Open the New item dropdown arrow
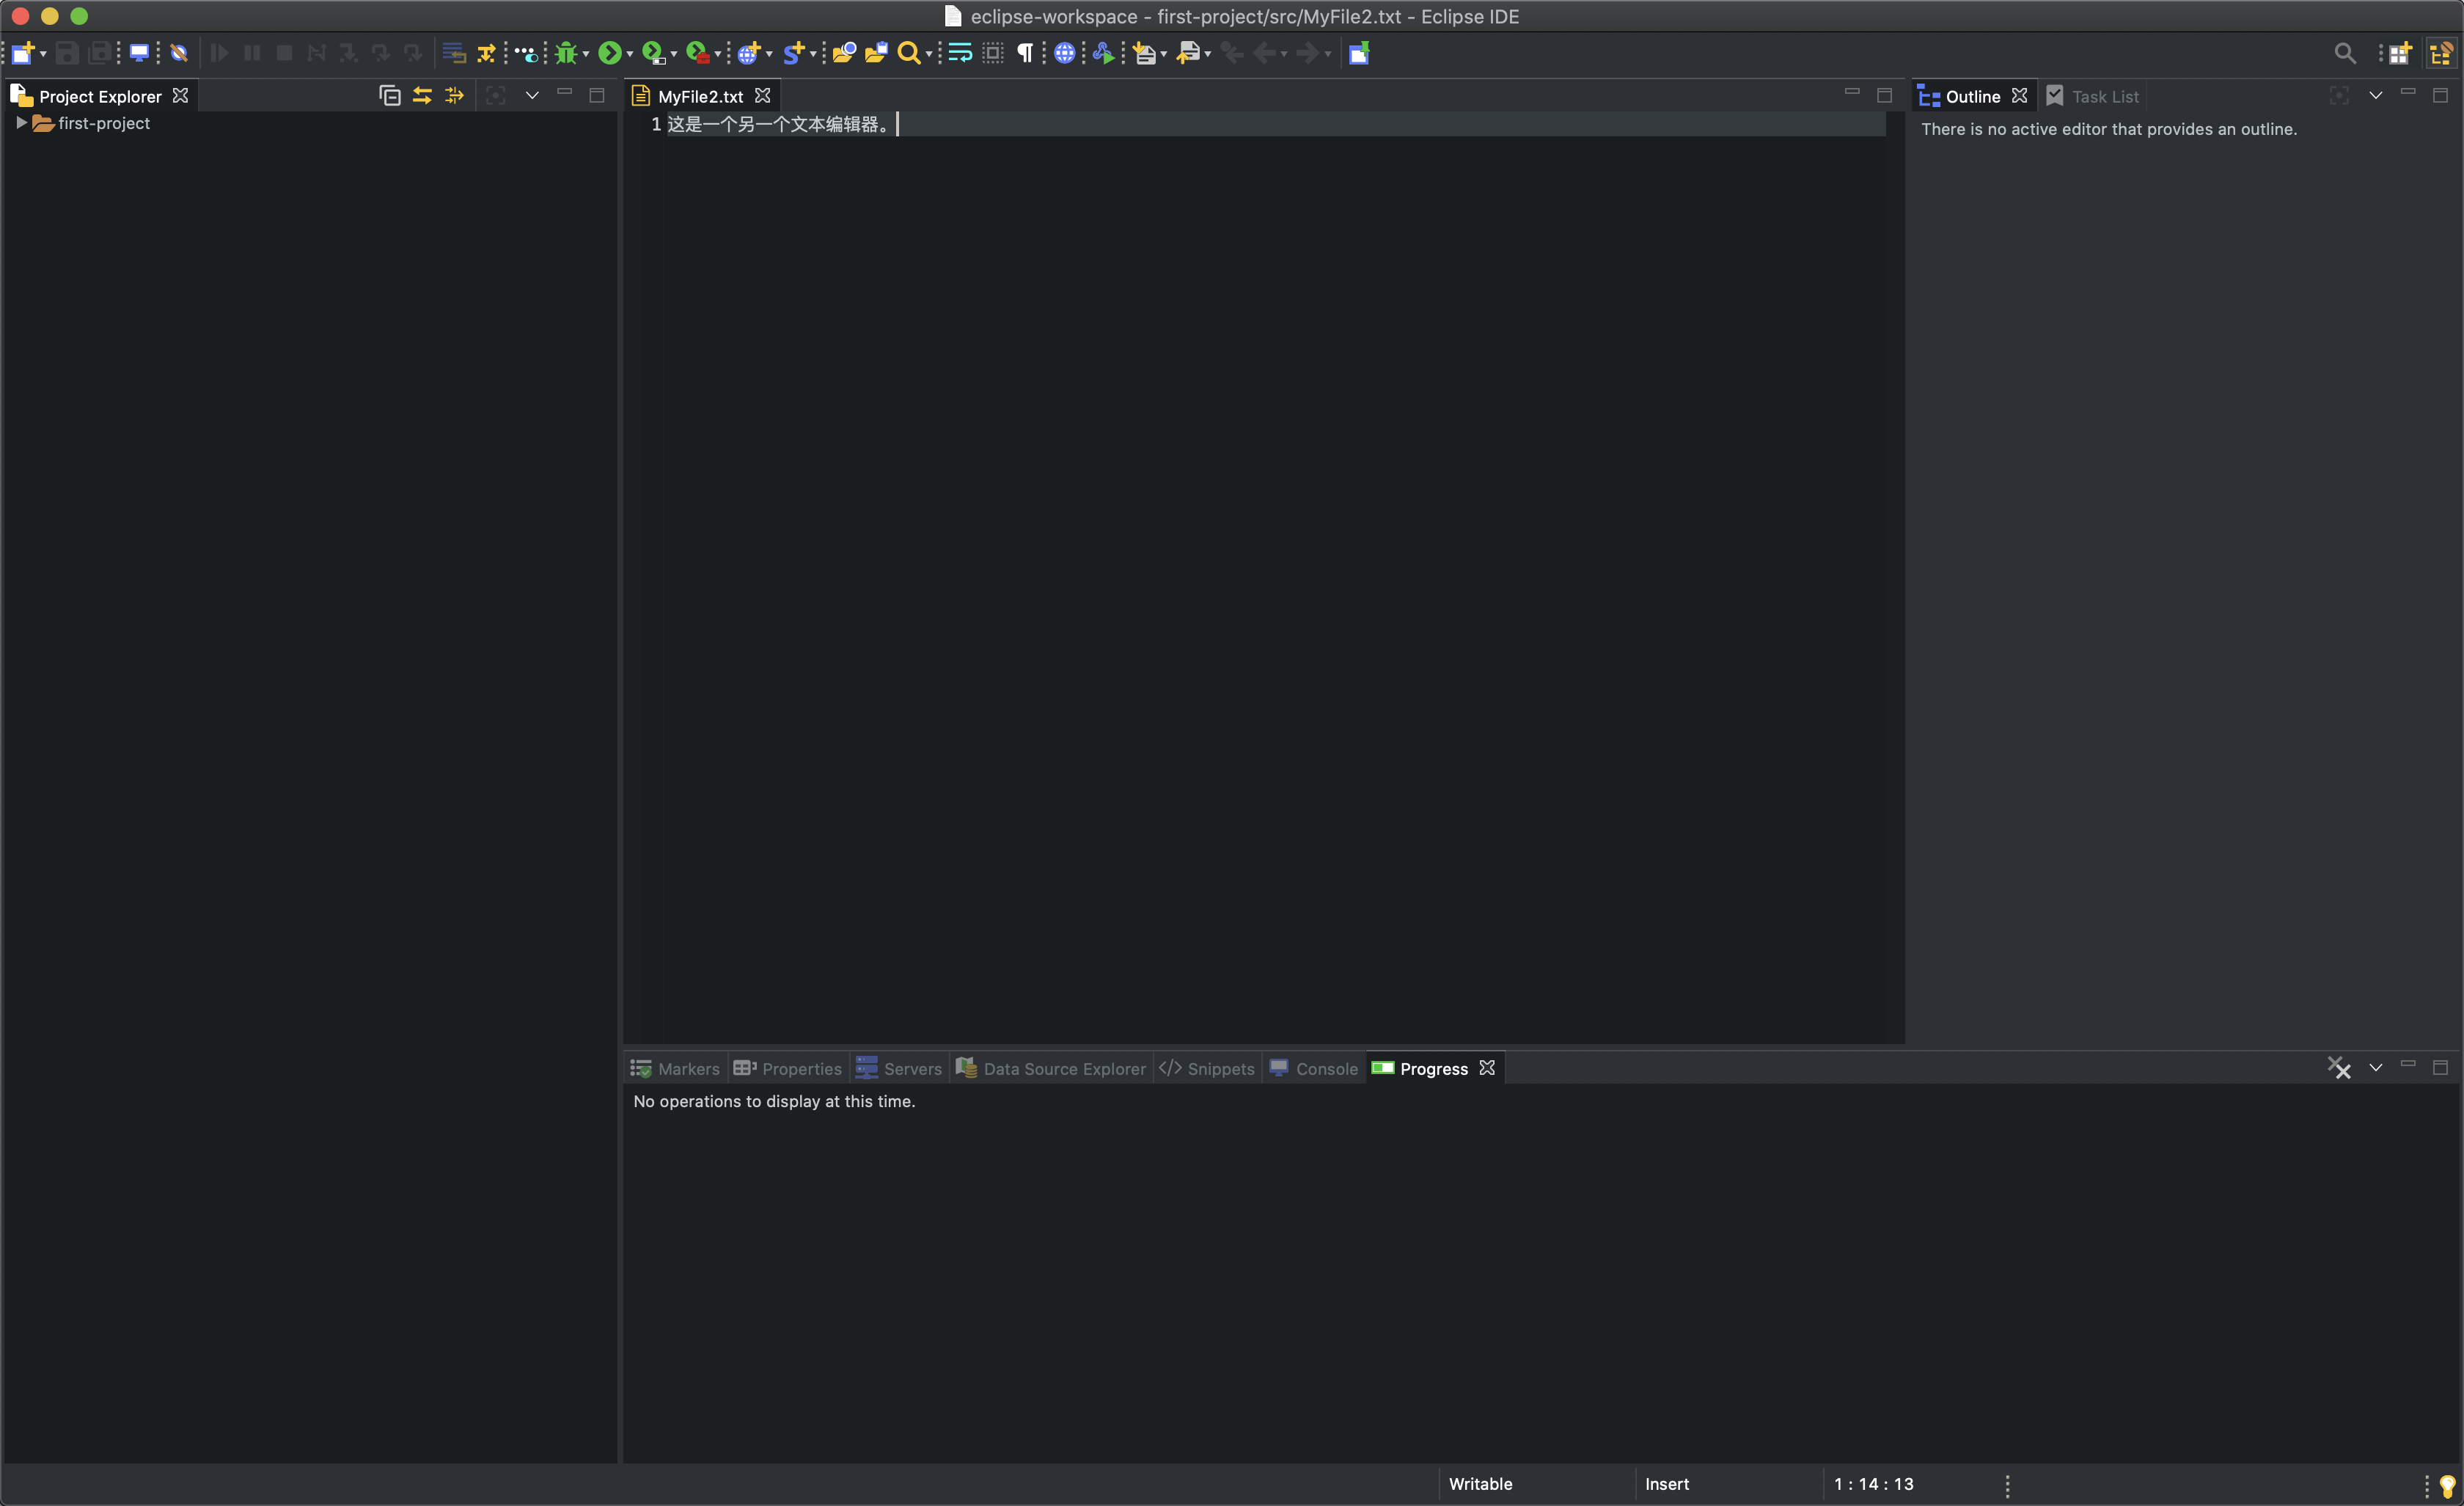 (x=43, y=54)
